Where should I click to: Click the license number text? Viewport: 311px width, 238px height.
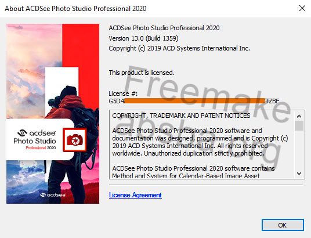tap(194, 101)
